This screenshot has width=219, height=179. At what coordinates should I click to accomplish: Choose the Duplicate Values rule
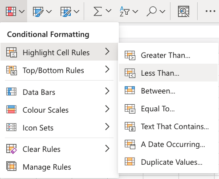(168, 162)
